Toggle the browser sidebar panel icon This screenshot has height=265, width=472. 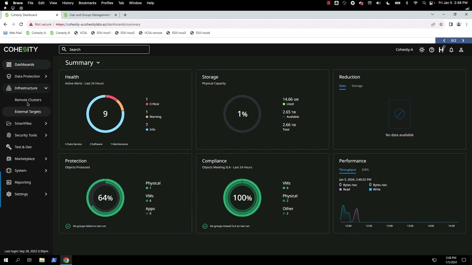pyautogui.click(x=451, y=24)
